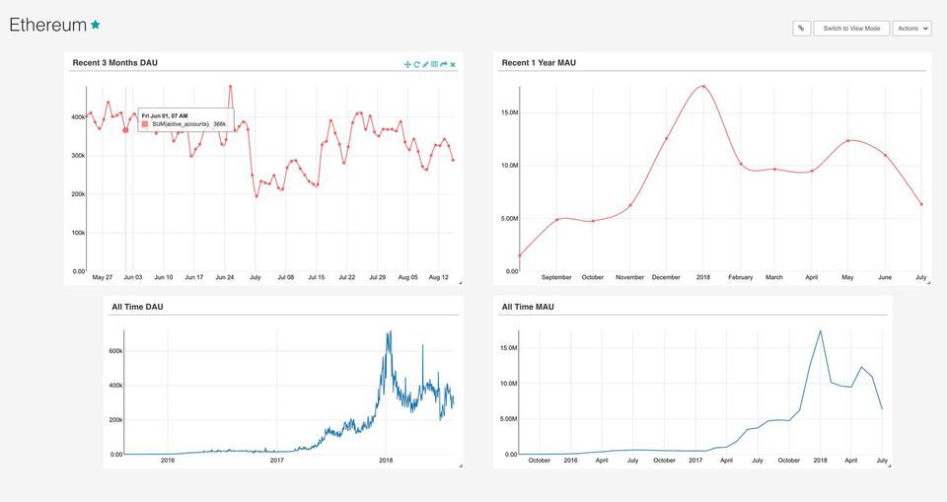
Task: Toggle the favorite star beside Ethereum
Action: [x=96, y=25]
